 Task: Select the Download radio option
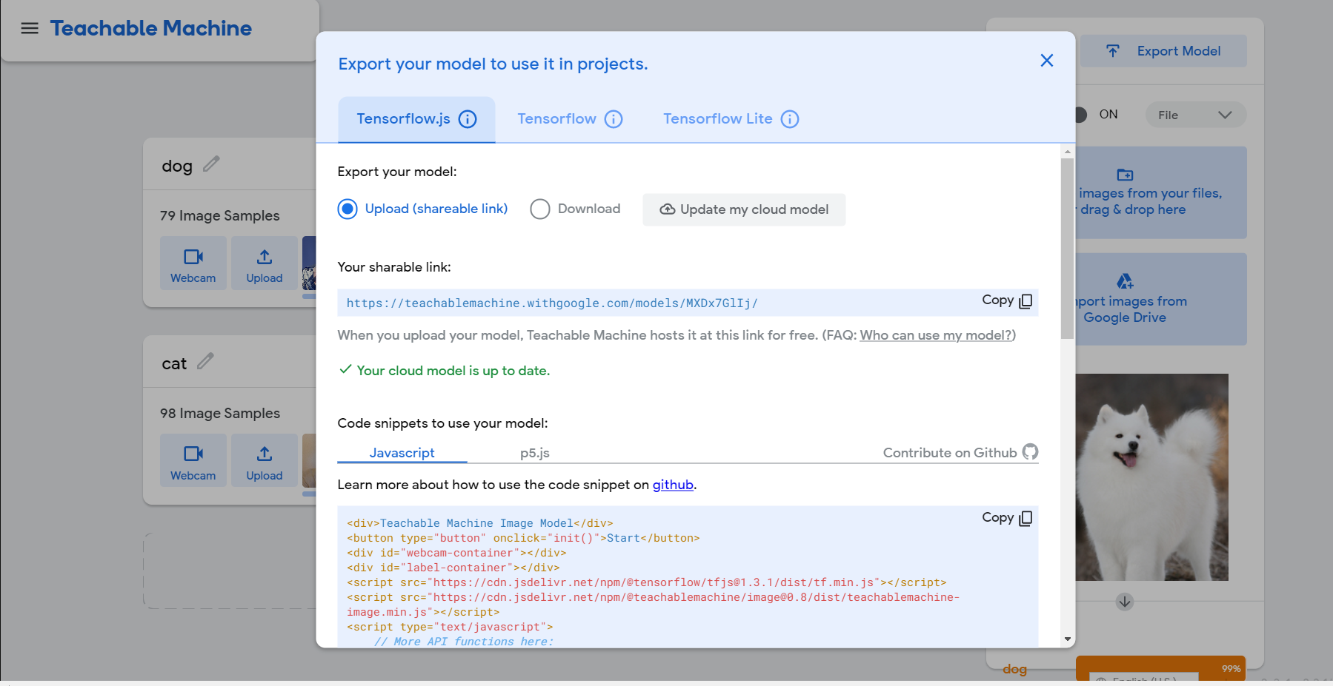(x=540, y=209)
